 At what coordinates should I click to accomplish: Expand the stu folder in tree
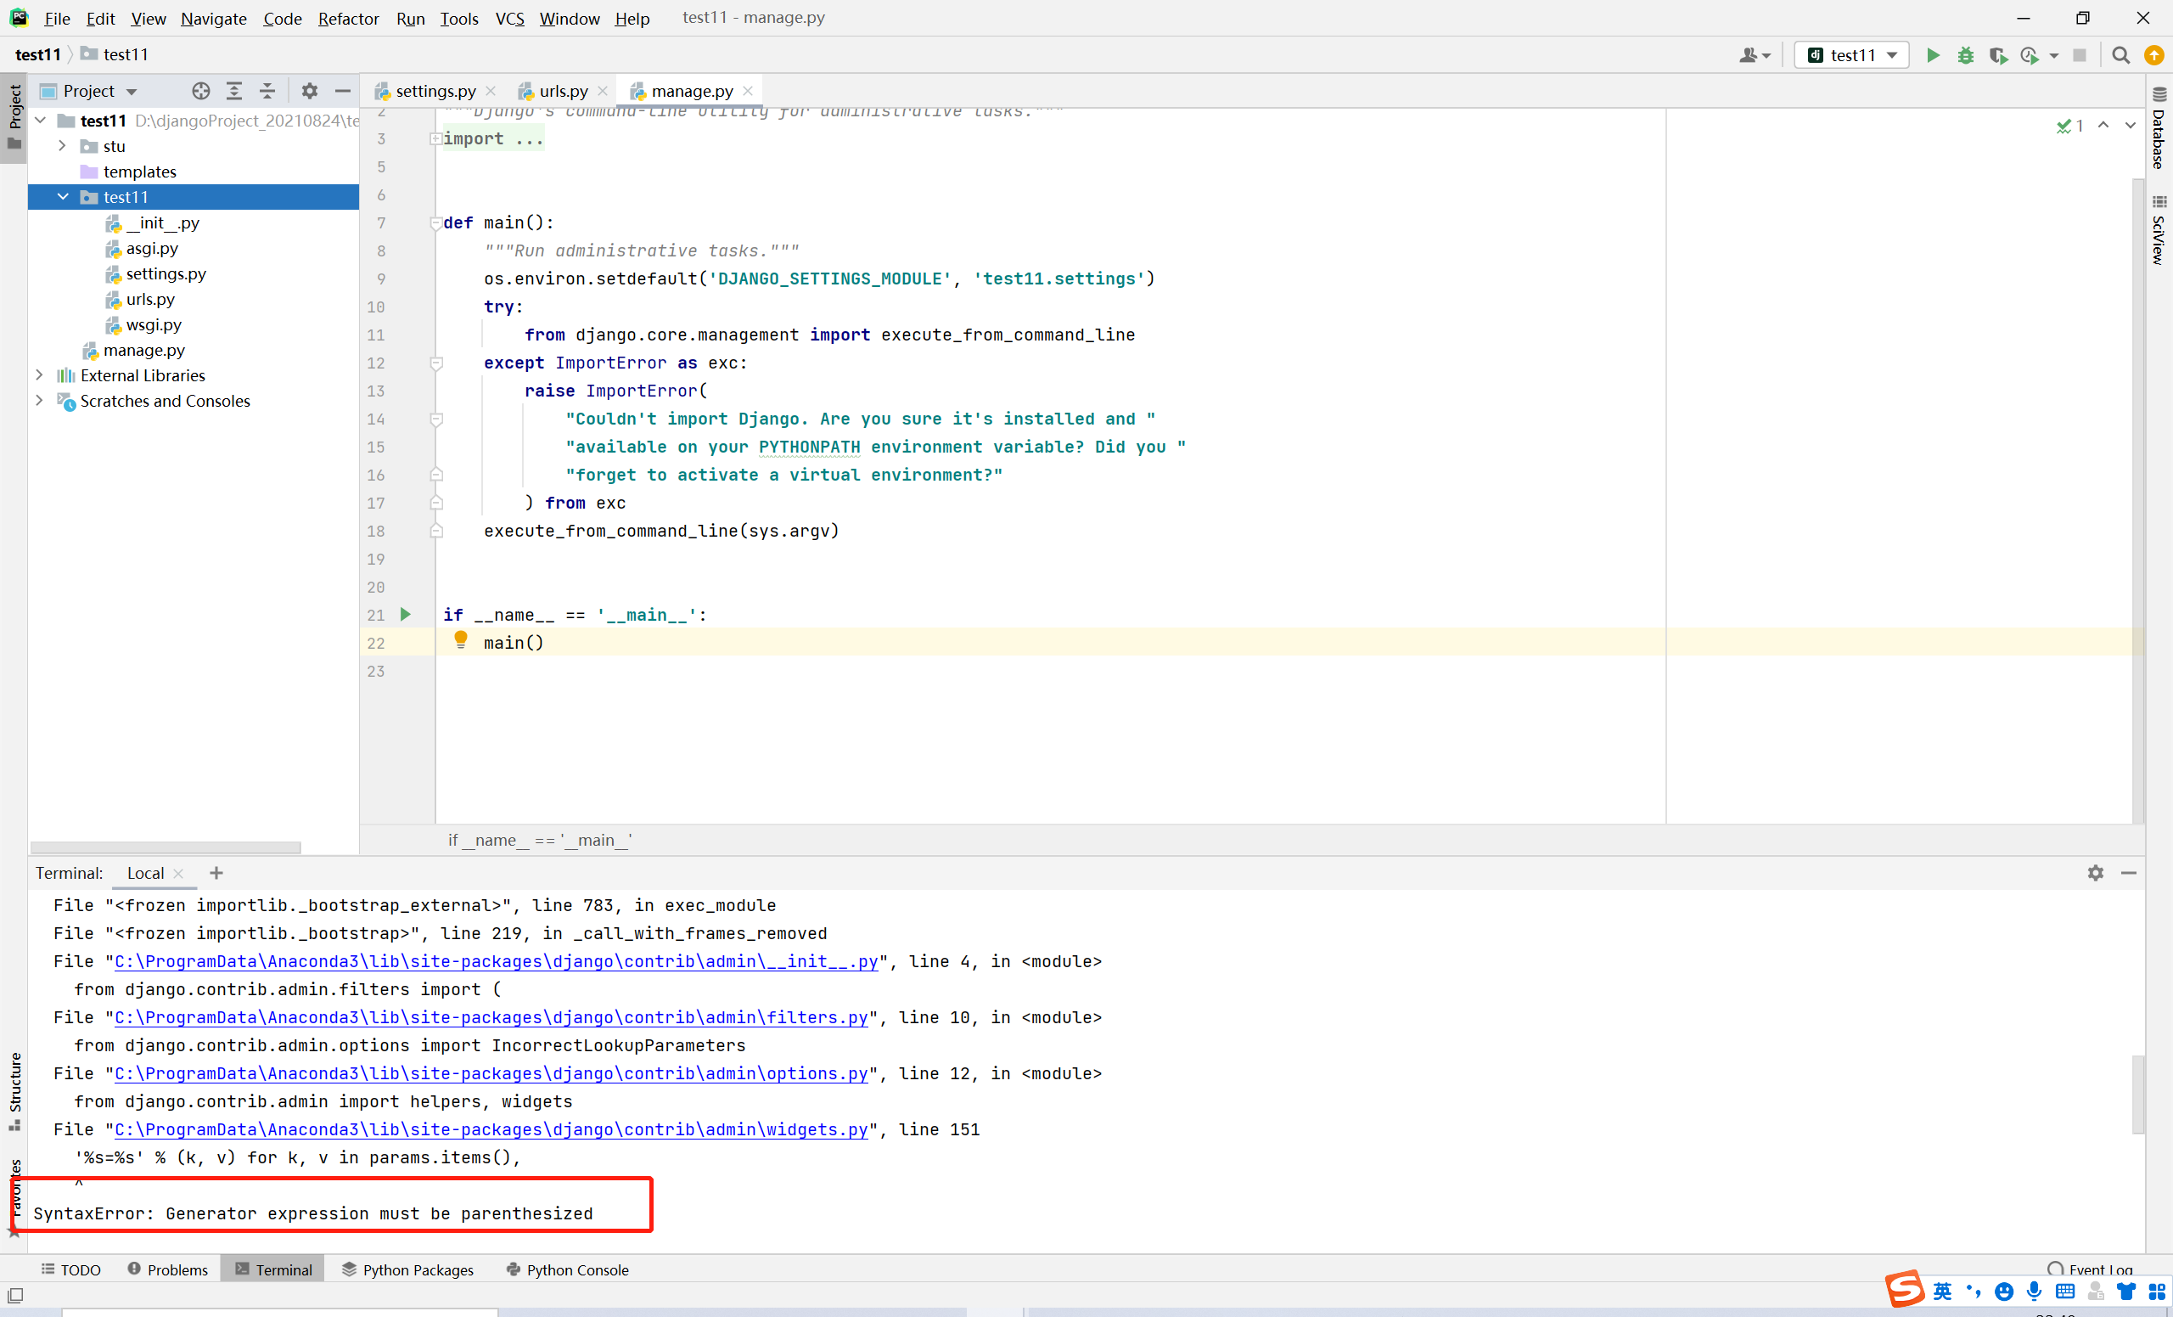pos(62,145)
